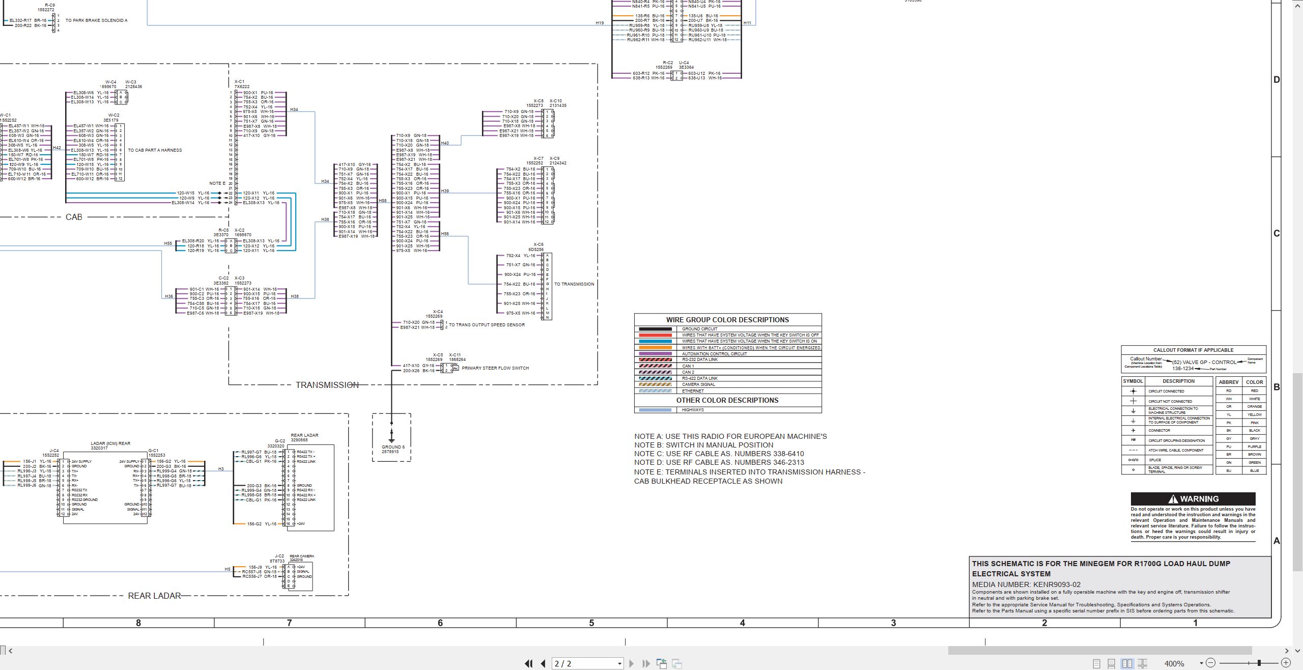Click the LADAR (IICM) REAR component title

(x=110, y=443)
